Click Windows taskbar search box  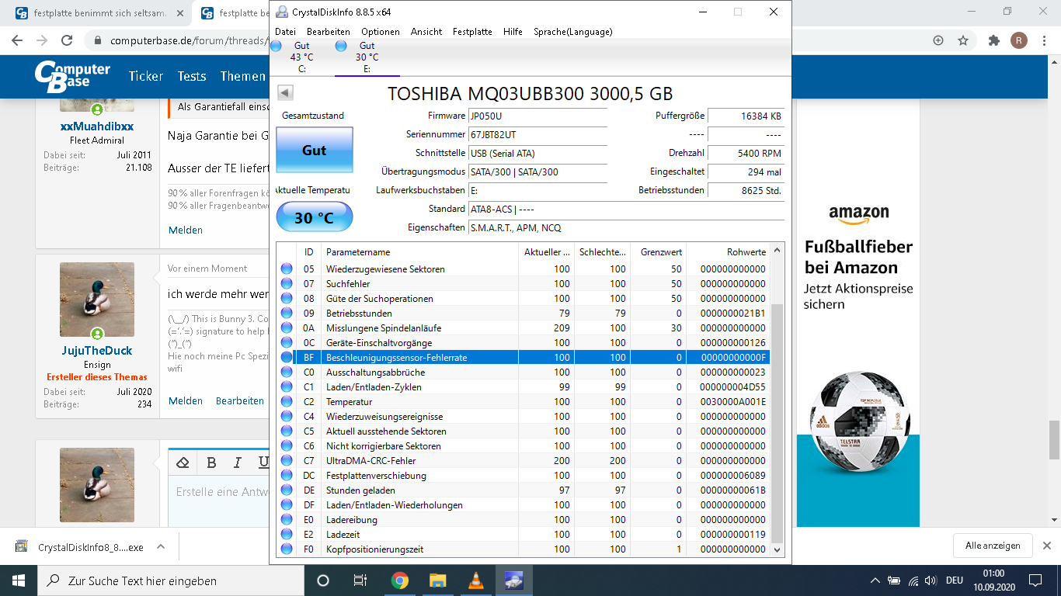tap(169, 580)
